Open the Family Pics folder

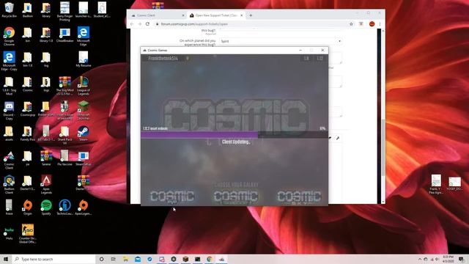point(28,133)
